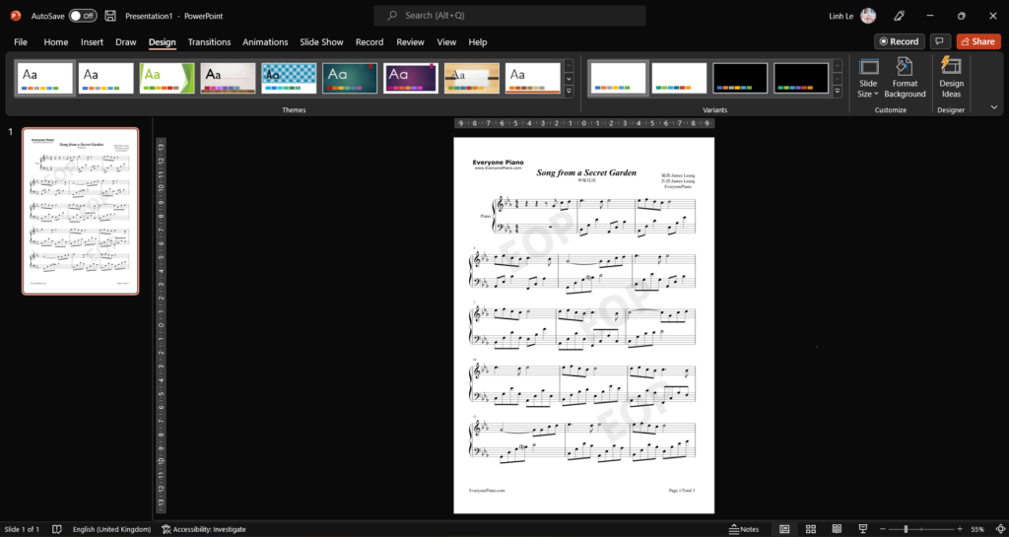This screenshot has height=537, width=1009.
Task: Start Slide Show from status bar icon
Action: 863,529
